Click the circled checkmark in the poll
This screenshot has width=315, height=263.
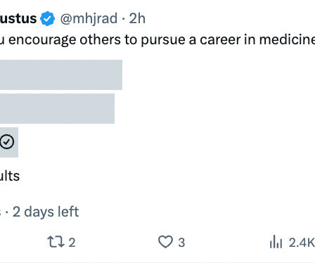pyautogui.click(x=7, y=142)
